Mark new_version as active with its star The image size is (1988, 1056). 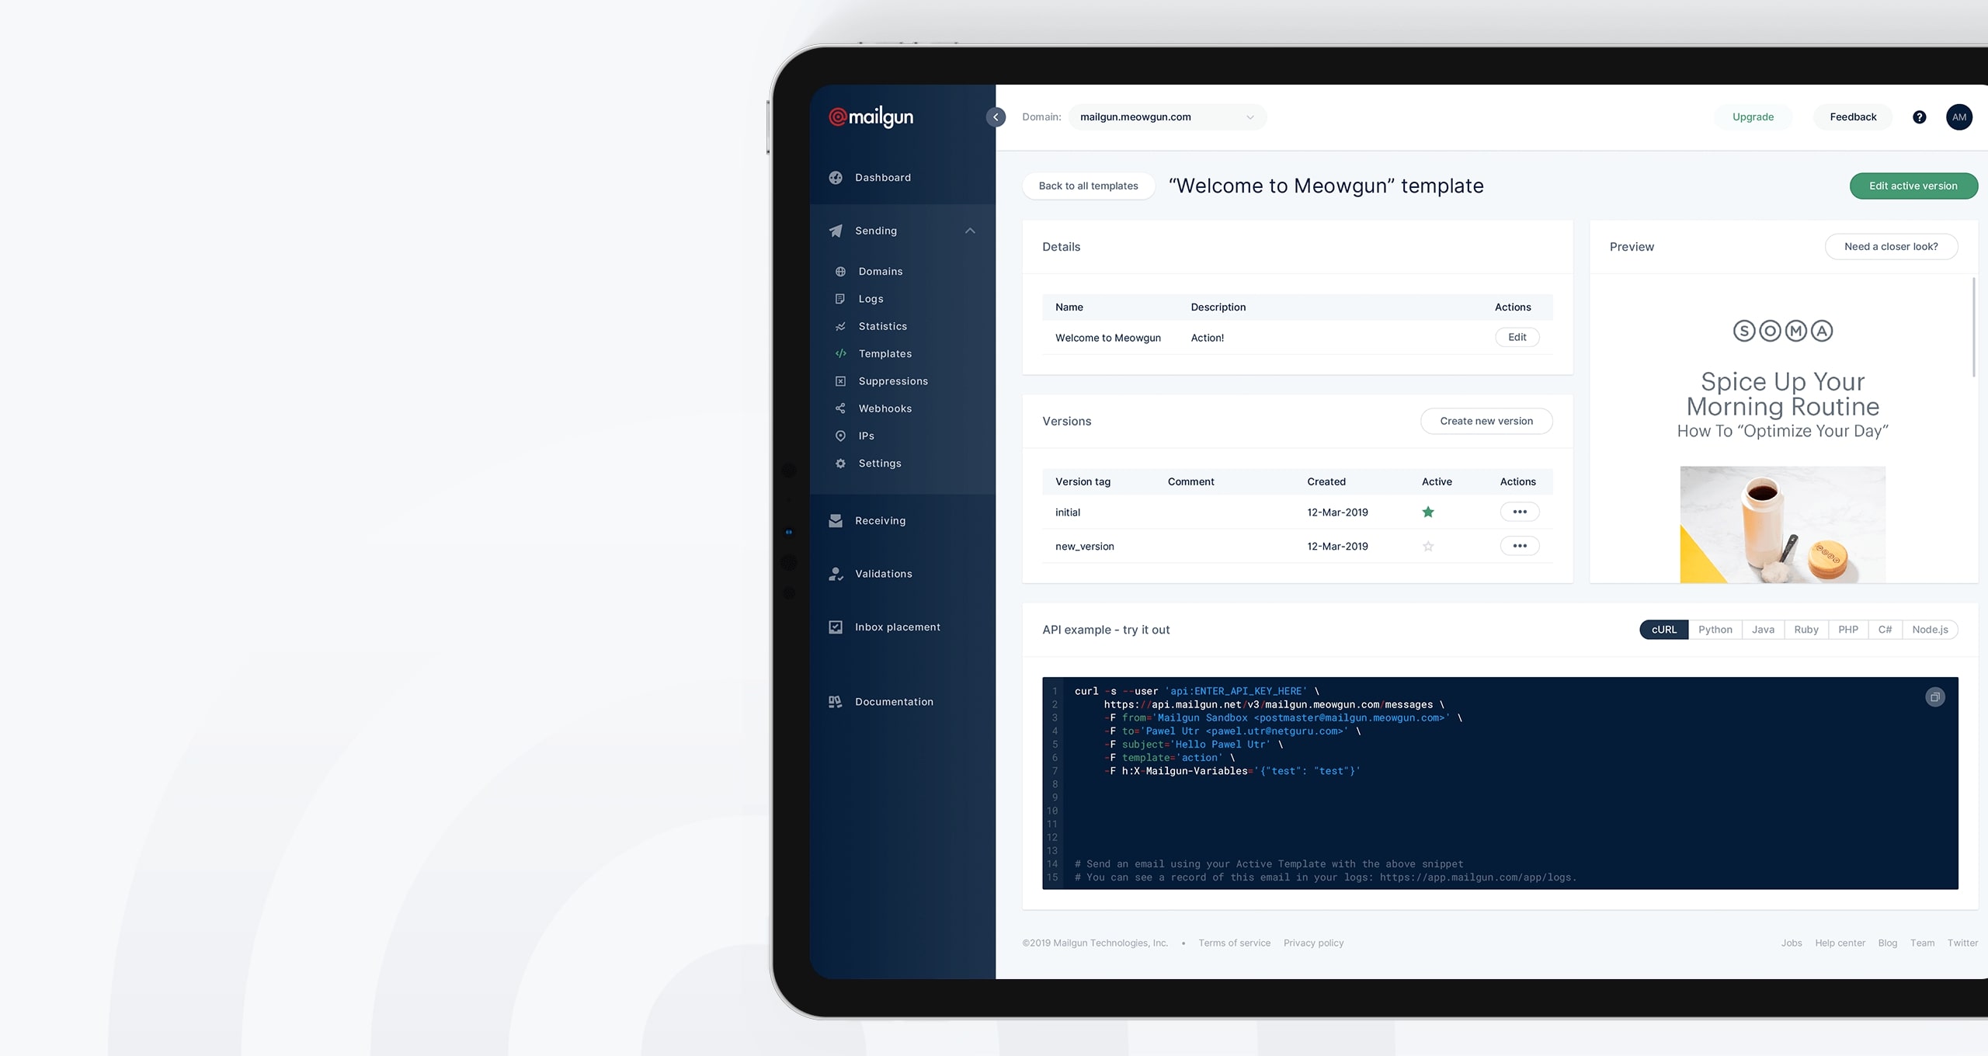(x=1428, y=547)
